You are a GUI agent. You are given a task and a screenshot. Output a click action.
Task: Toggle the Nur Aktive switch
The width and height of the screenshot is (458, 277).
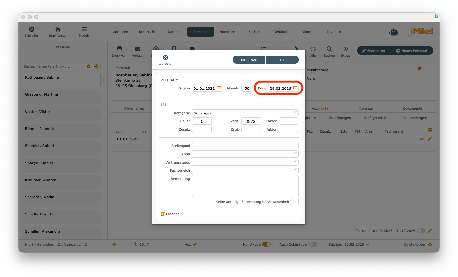267,244
